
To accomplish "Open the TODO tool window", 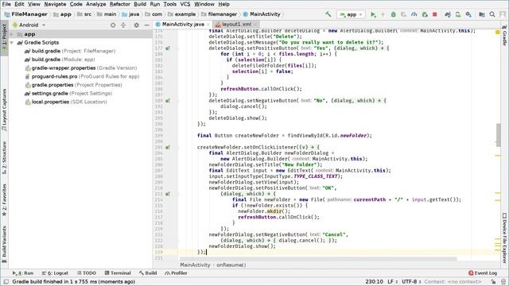I will pos(87,273).
